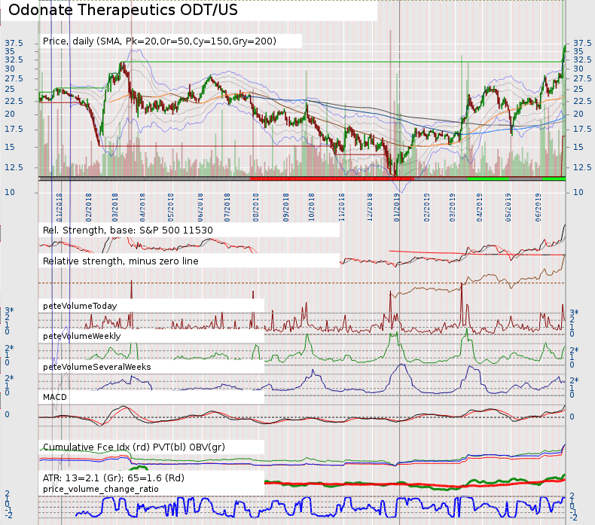
Task: Select the 04/2018 date label
Action: pyautogui.click(x=142, y=208)
